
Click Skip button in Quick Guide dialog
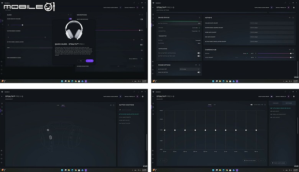pyautogui.click(x=81, y=61)
